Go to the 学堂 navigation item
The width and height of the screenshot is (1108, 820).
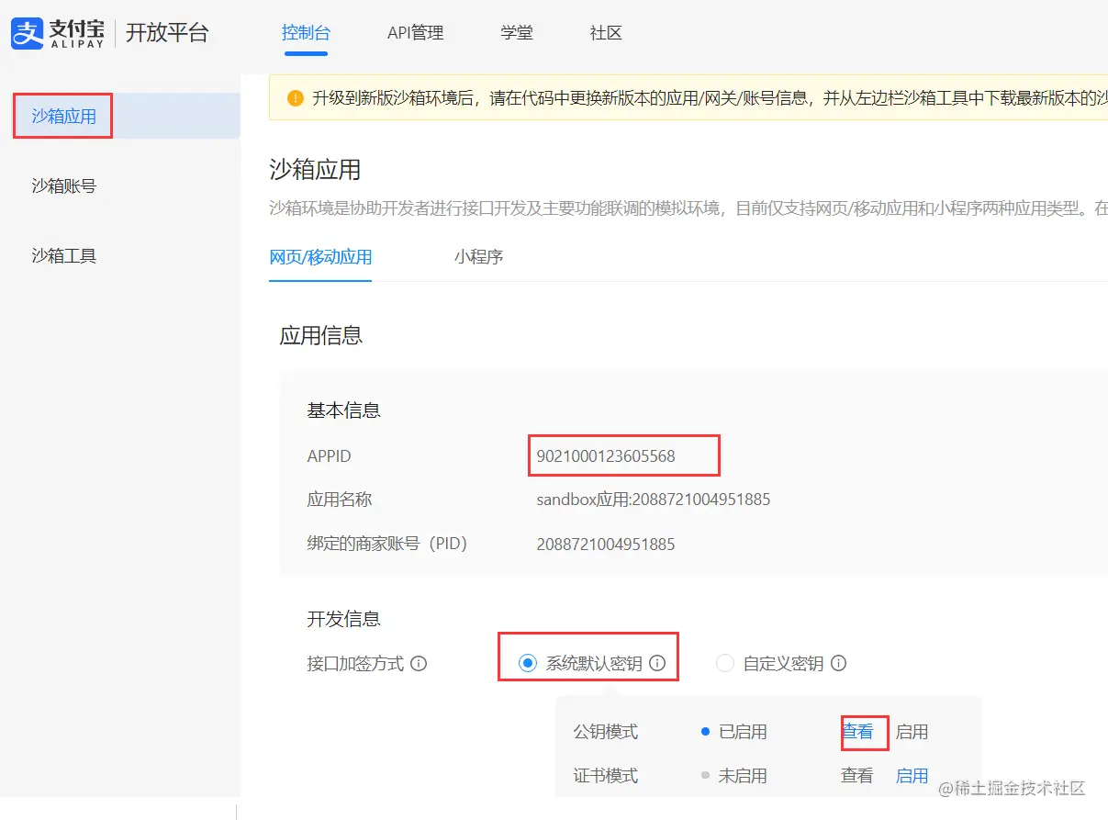pos(516,33)
